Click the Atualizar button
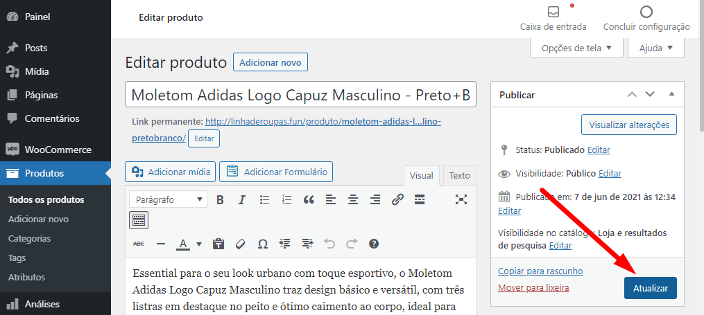 tap(651, 289)
